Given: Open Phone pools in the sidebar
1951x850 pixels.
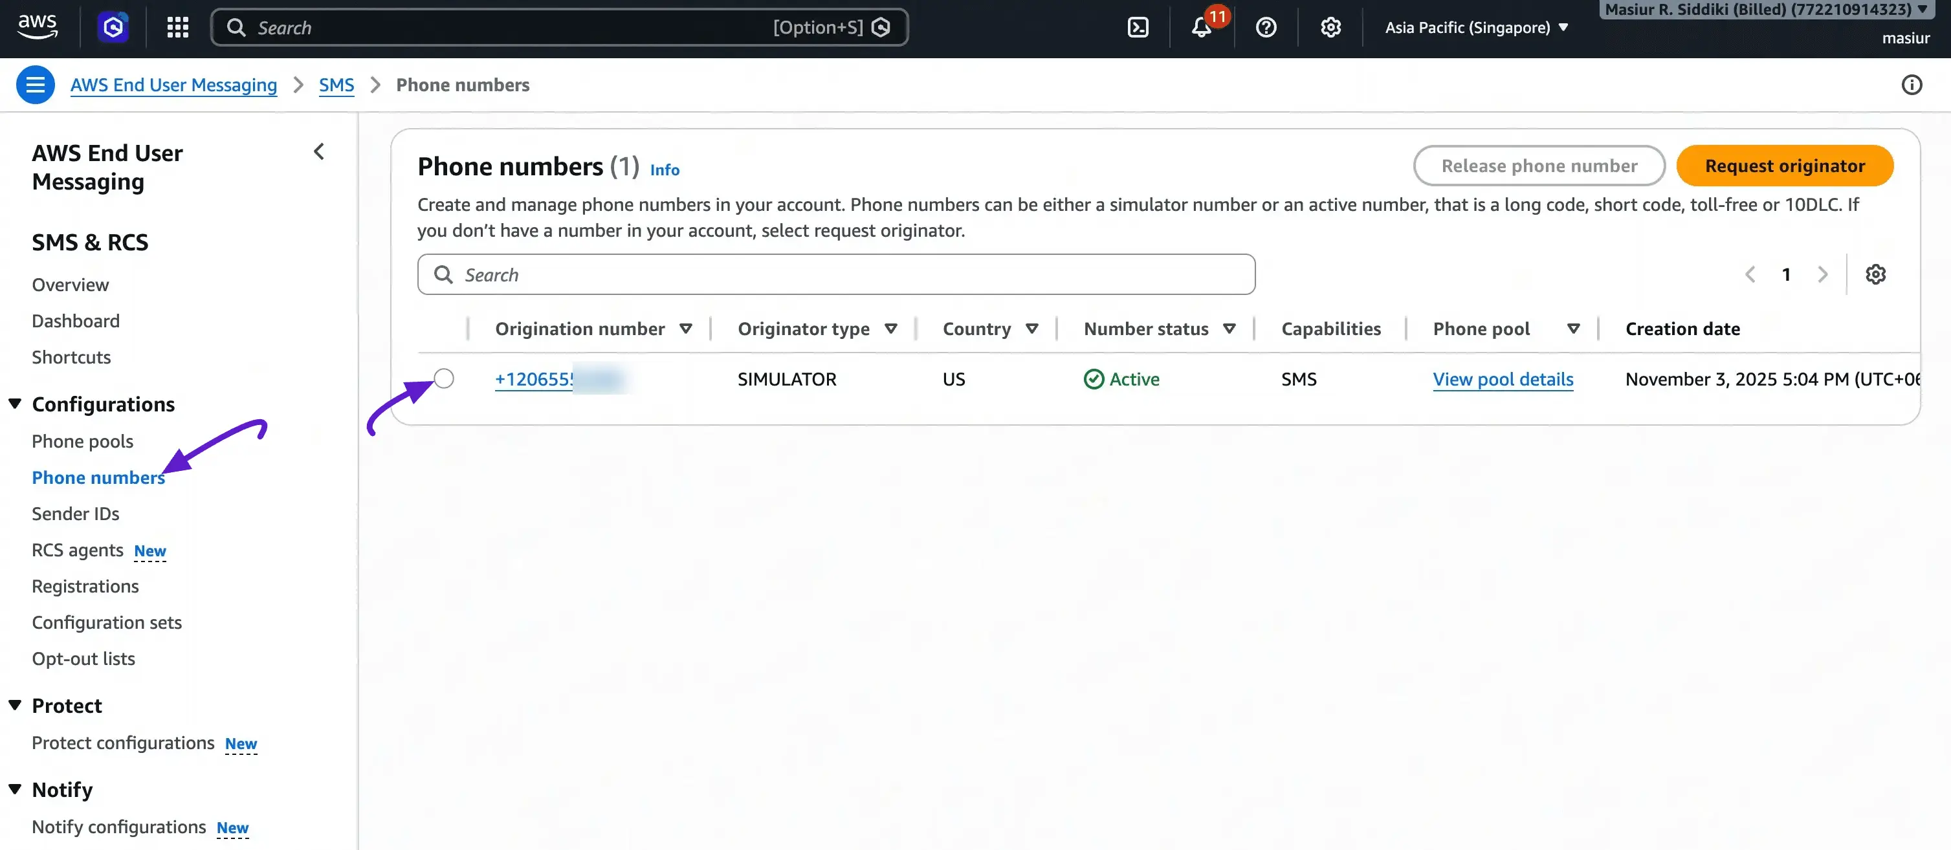Looking at the screenshot, I should (x=83, y=441).
